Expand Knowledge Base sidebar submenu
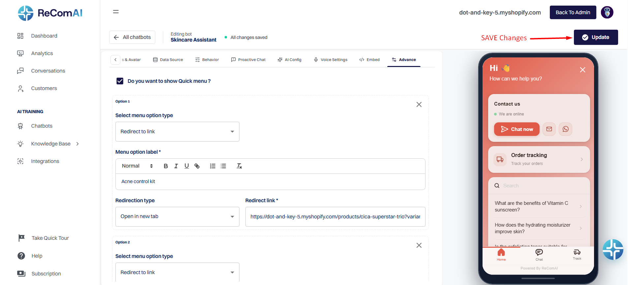The width and height of the screenshot is (628, 285). [78, 144]
